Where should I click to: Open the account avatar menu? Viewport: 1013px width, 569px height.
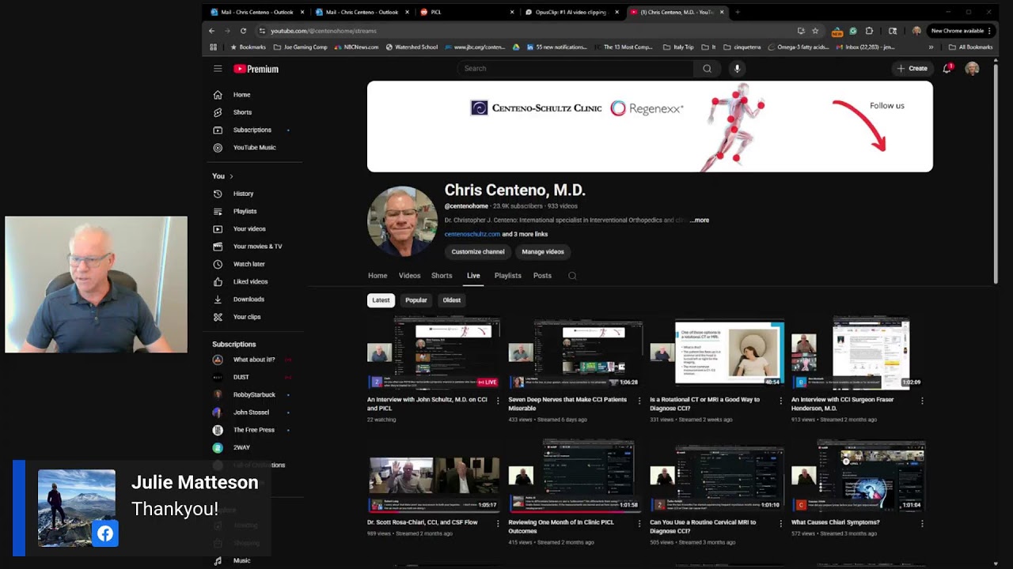(972, 69)
